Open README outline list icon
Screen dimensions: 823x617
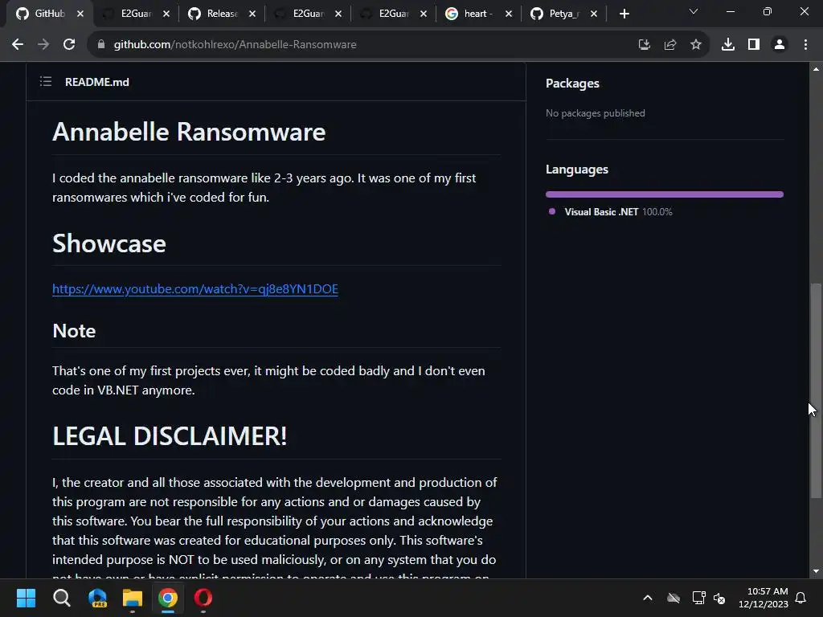tap(46, 81)
